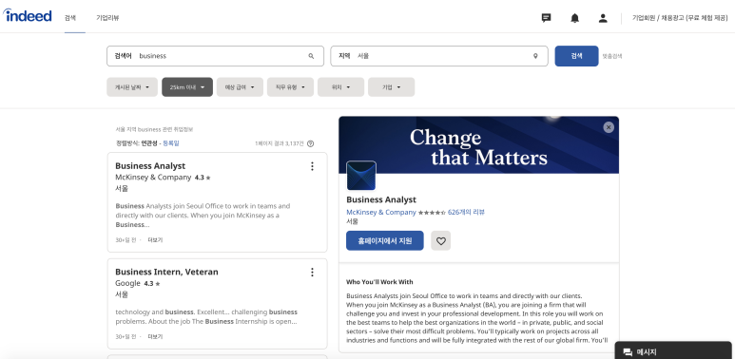Click 더보기 on the Business Intern, Veteran card
Image resolution: width=735 pixels, height=359 pixels.
pos(155,336)
